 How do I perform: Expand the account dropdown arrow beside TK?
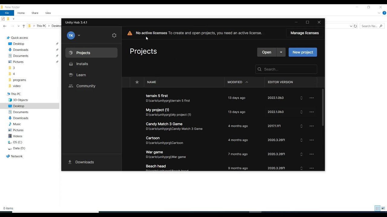(x=79, y=35)
